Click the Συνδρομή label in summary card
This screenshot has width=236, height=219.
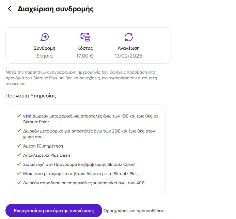pyautogui.click(x=45, y=48)
